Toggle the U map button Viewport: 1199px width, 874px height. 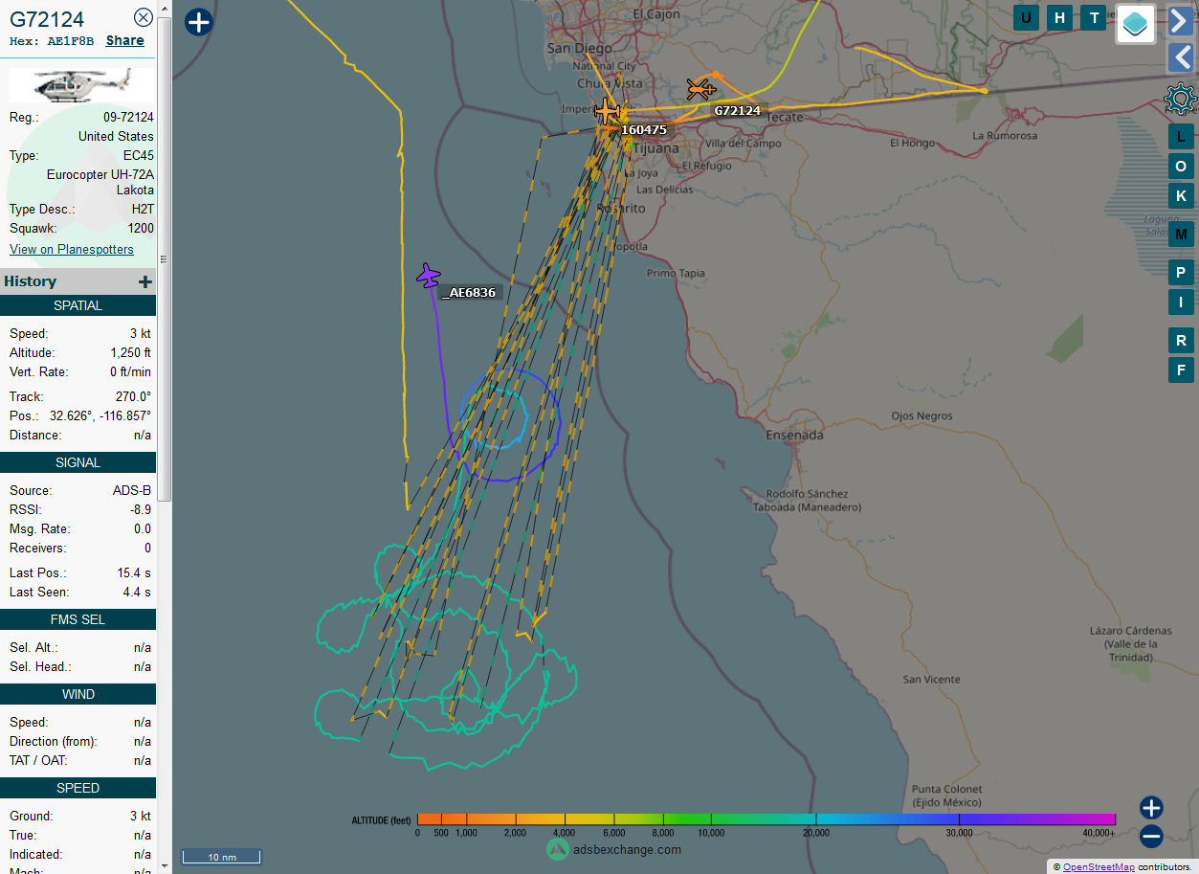coord(1027,17)
